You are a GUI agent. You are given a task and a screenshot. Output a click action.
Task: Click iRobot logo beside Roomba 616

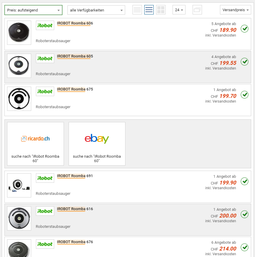point(45,211)
